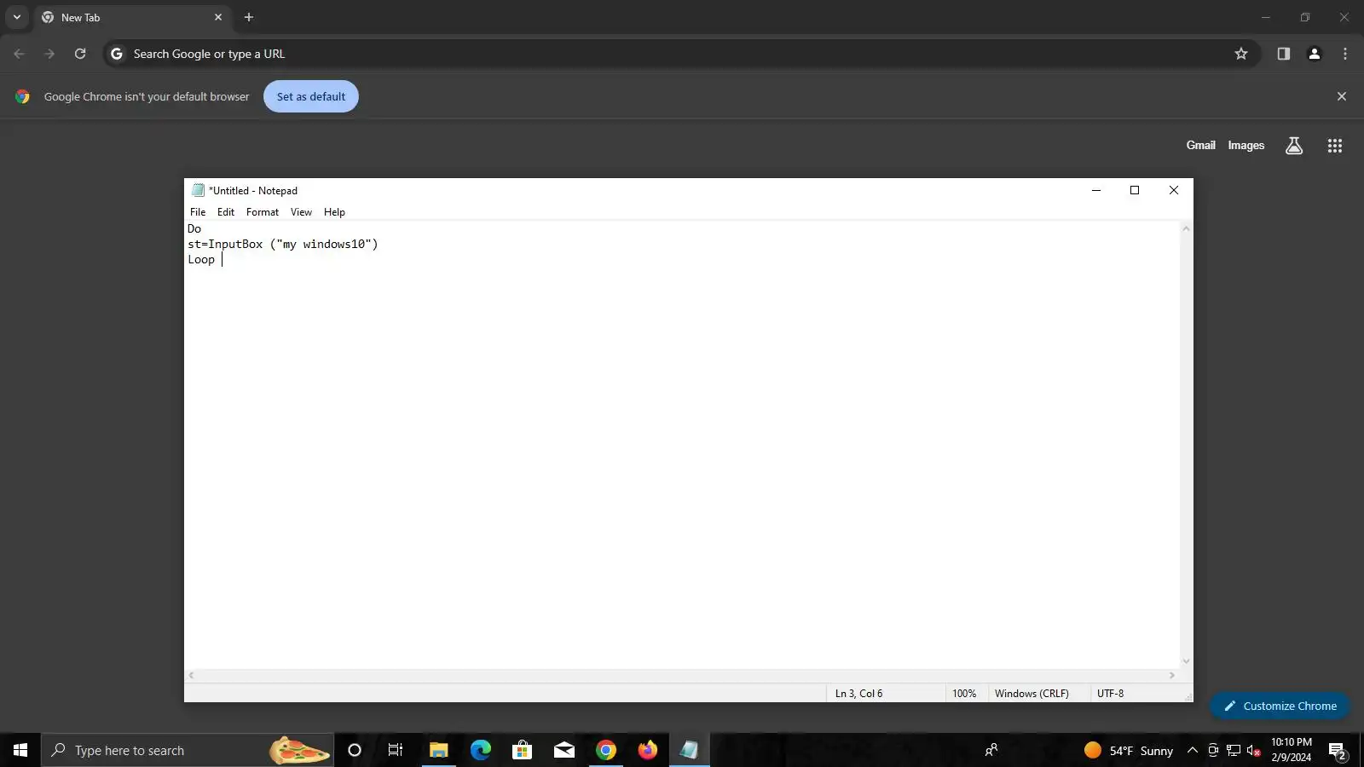Open Search Labs flask icon
This screenshot has width=1364, height=767.
click(1294, 145)
